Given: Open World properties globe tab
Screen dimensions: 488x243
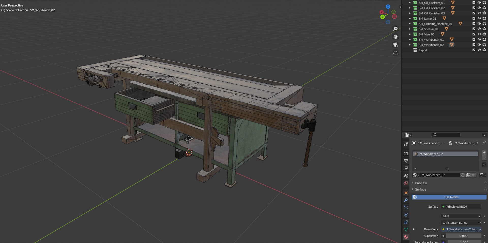Looking at the screenshot, I should 406,183.
